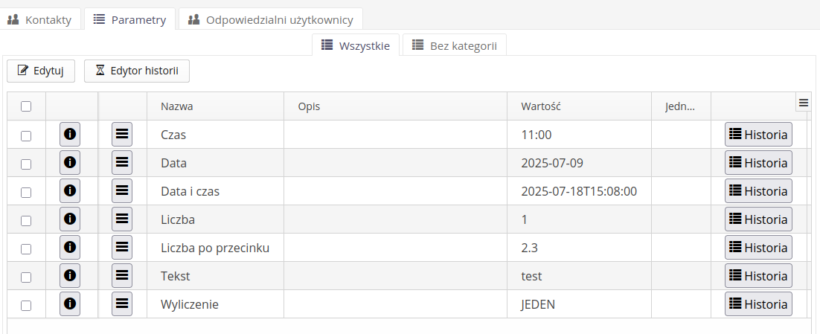
Task: Open the row menu for Liczba po przecinku
Action: tap(122, 248)
